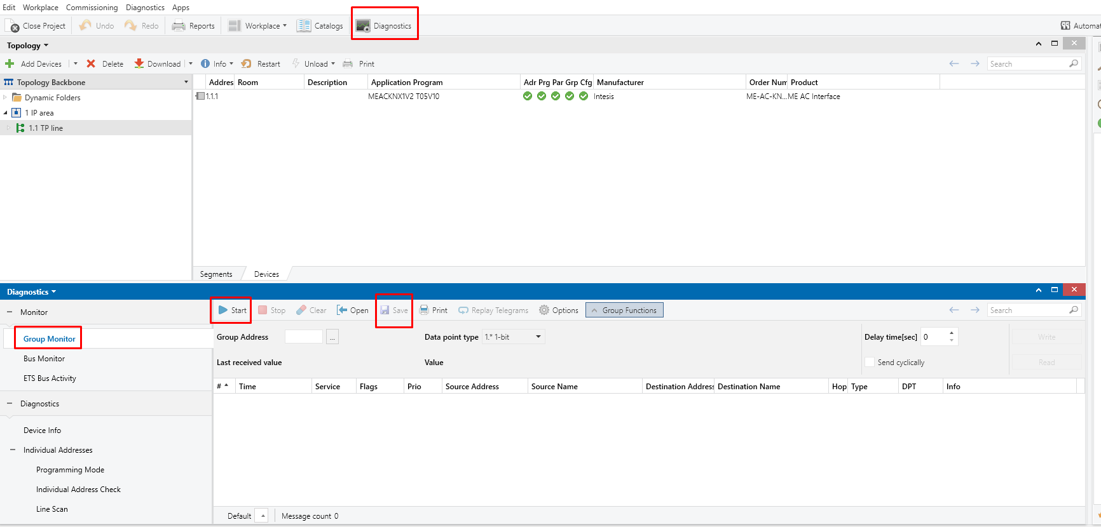Open the Catalogs panel
1101x527 pixels.
(320, 26)
